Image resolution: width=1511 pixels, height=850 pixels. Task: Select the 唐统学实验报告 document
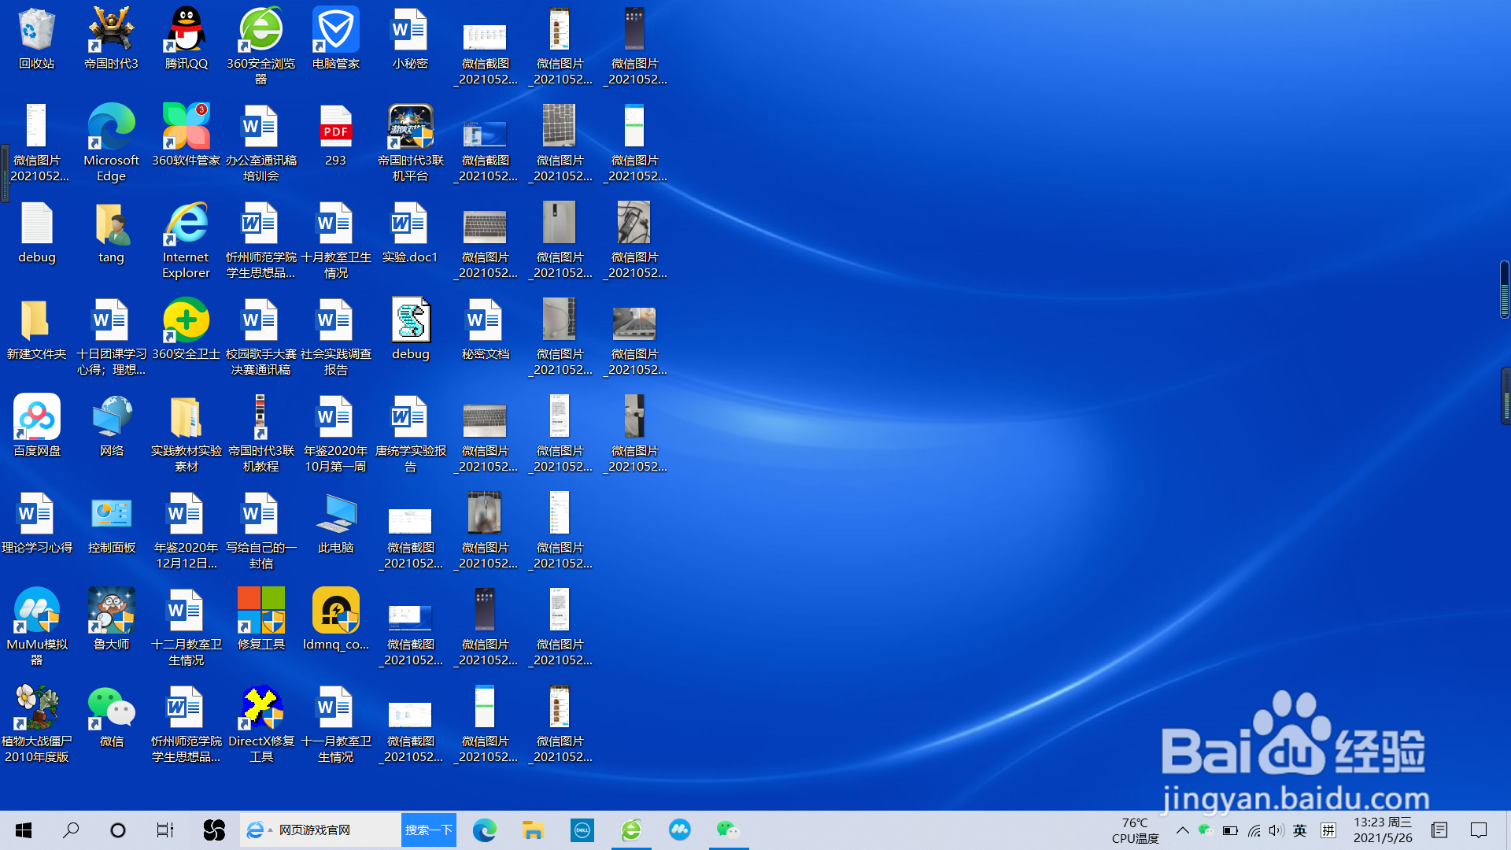click(410, 433)
